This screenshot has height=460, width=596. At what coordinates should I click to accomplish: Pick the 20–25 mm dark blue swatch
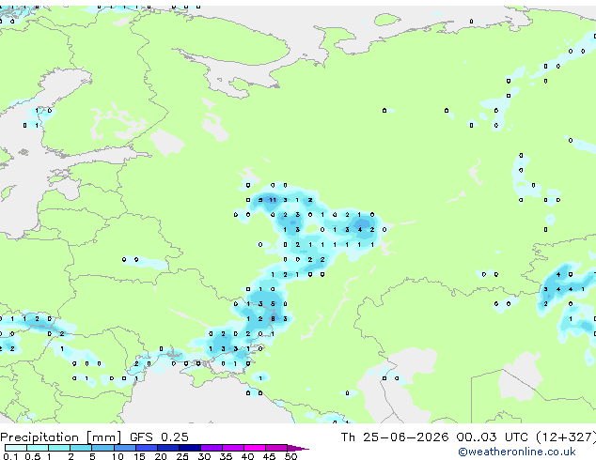168,448
